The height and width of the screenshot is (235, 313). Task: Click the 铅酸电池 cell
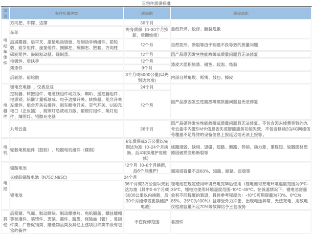(x=67, y=168)
